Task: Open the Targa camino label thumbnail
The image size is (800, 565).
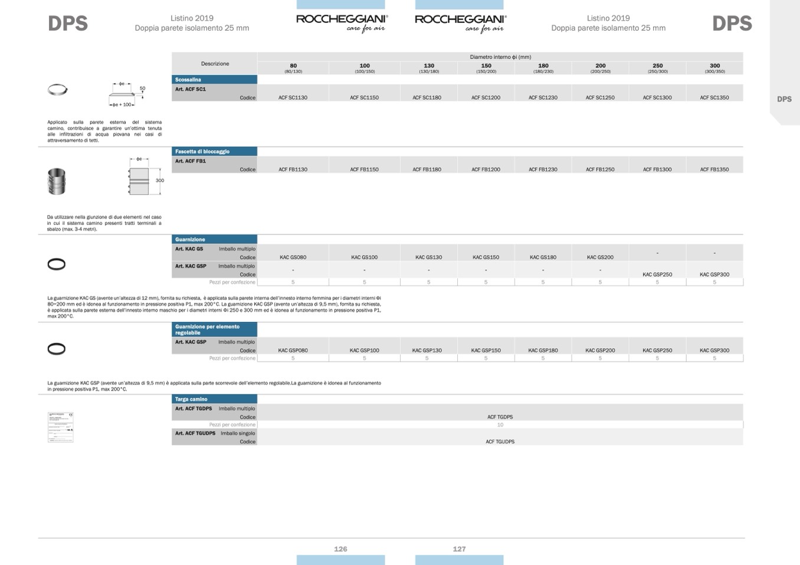Action: point(61,427)
